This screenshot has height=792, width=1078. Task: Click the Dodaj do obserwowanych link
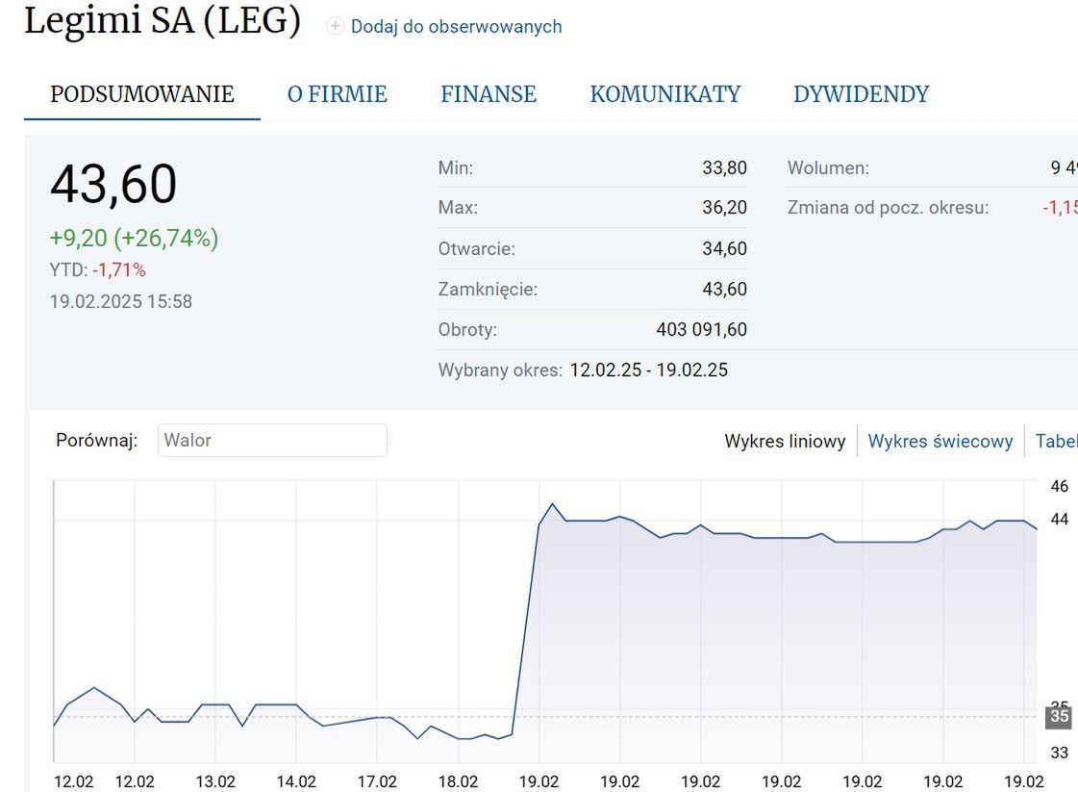[x=456, y=27]
